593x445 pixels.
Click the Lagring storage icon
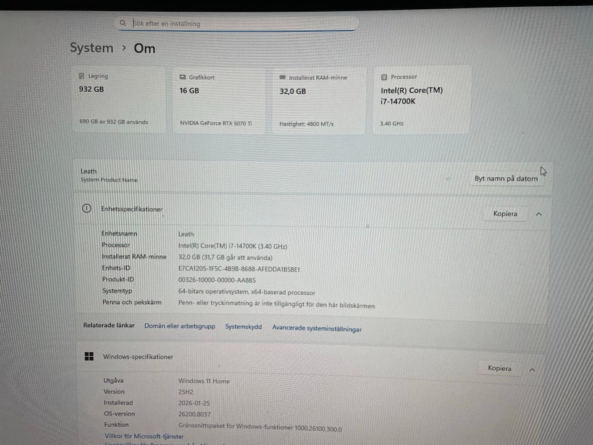[x=82, y=75]
